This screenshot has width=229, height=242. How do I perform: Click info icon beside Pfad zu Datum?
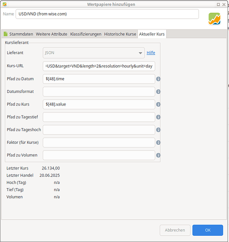pyautogui.click(x=158, y=79)
